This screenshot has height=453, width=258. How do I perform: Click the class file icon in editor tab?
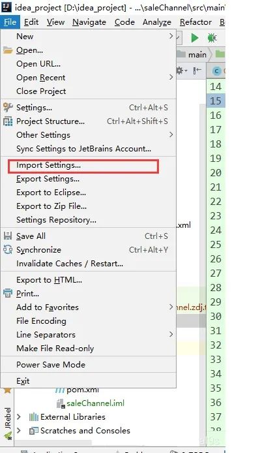tap(216, 70)
